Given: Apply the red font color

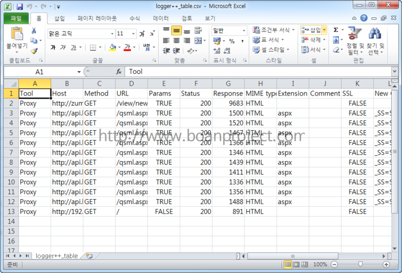Looking at the screenshot, I should (127, 47).
